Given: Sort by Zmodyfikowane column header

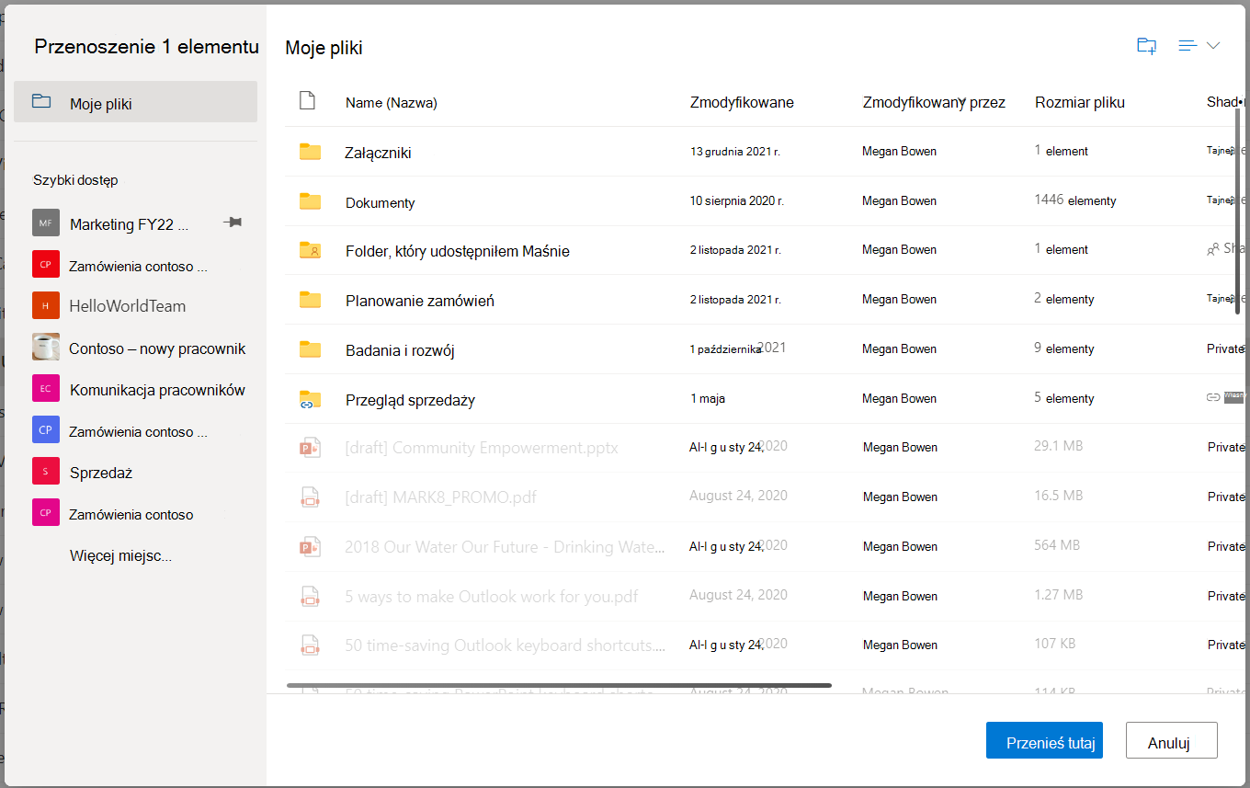Looking at the screenshot, I should (x=742, y=102).
